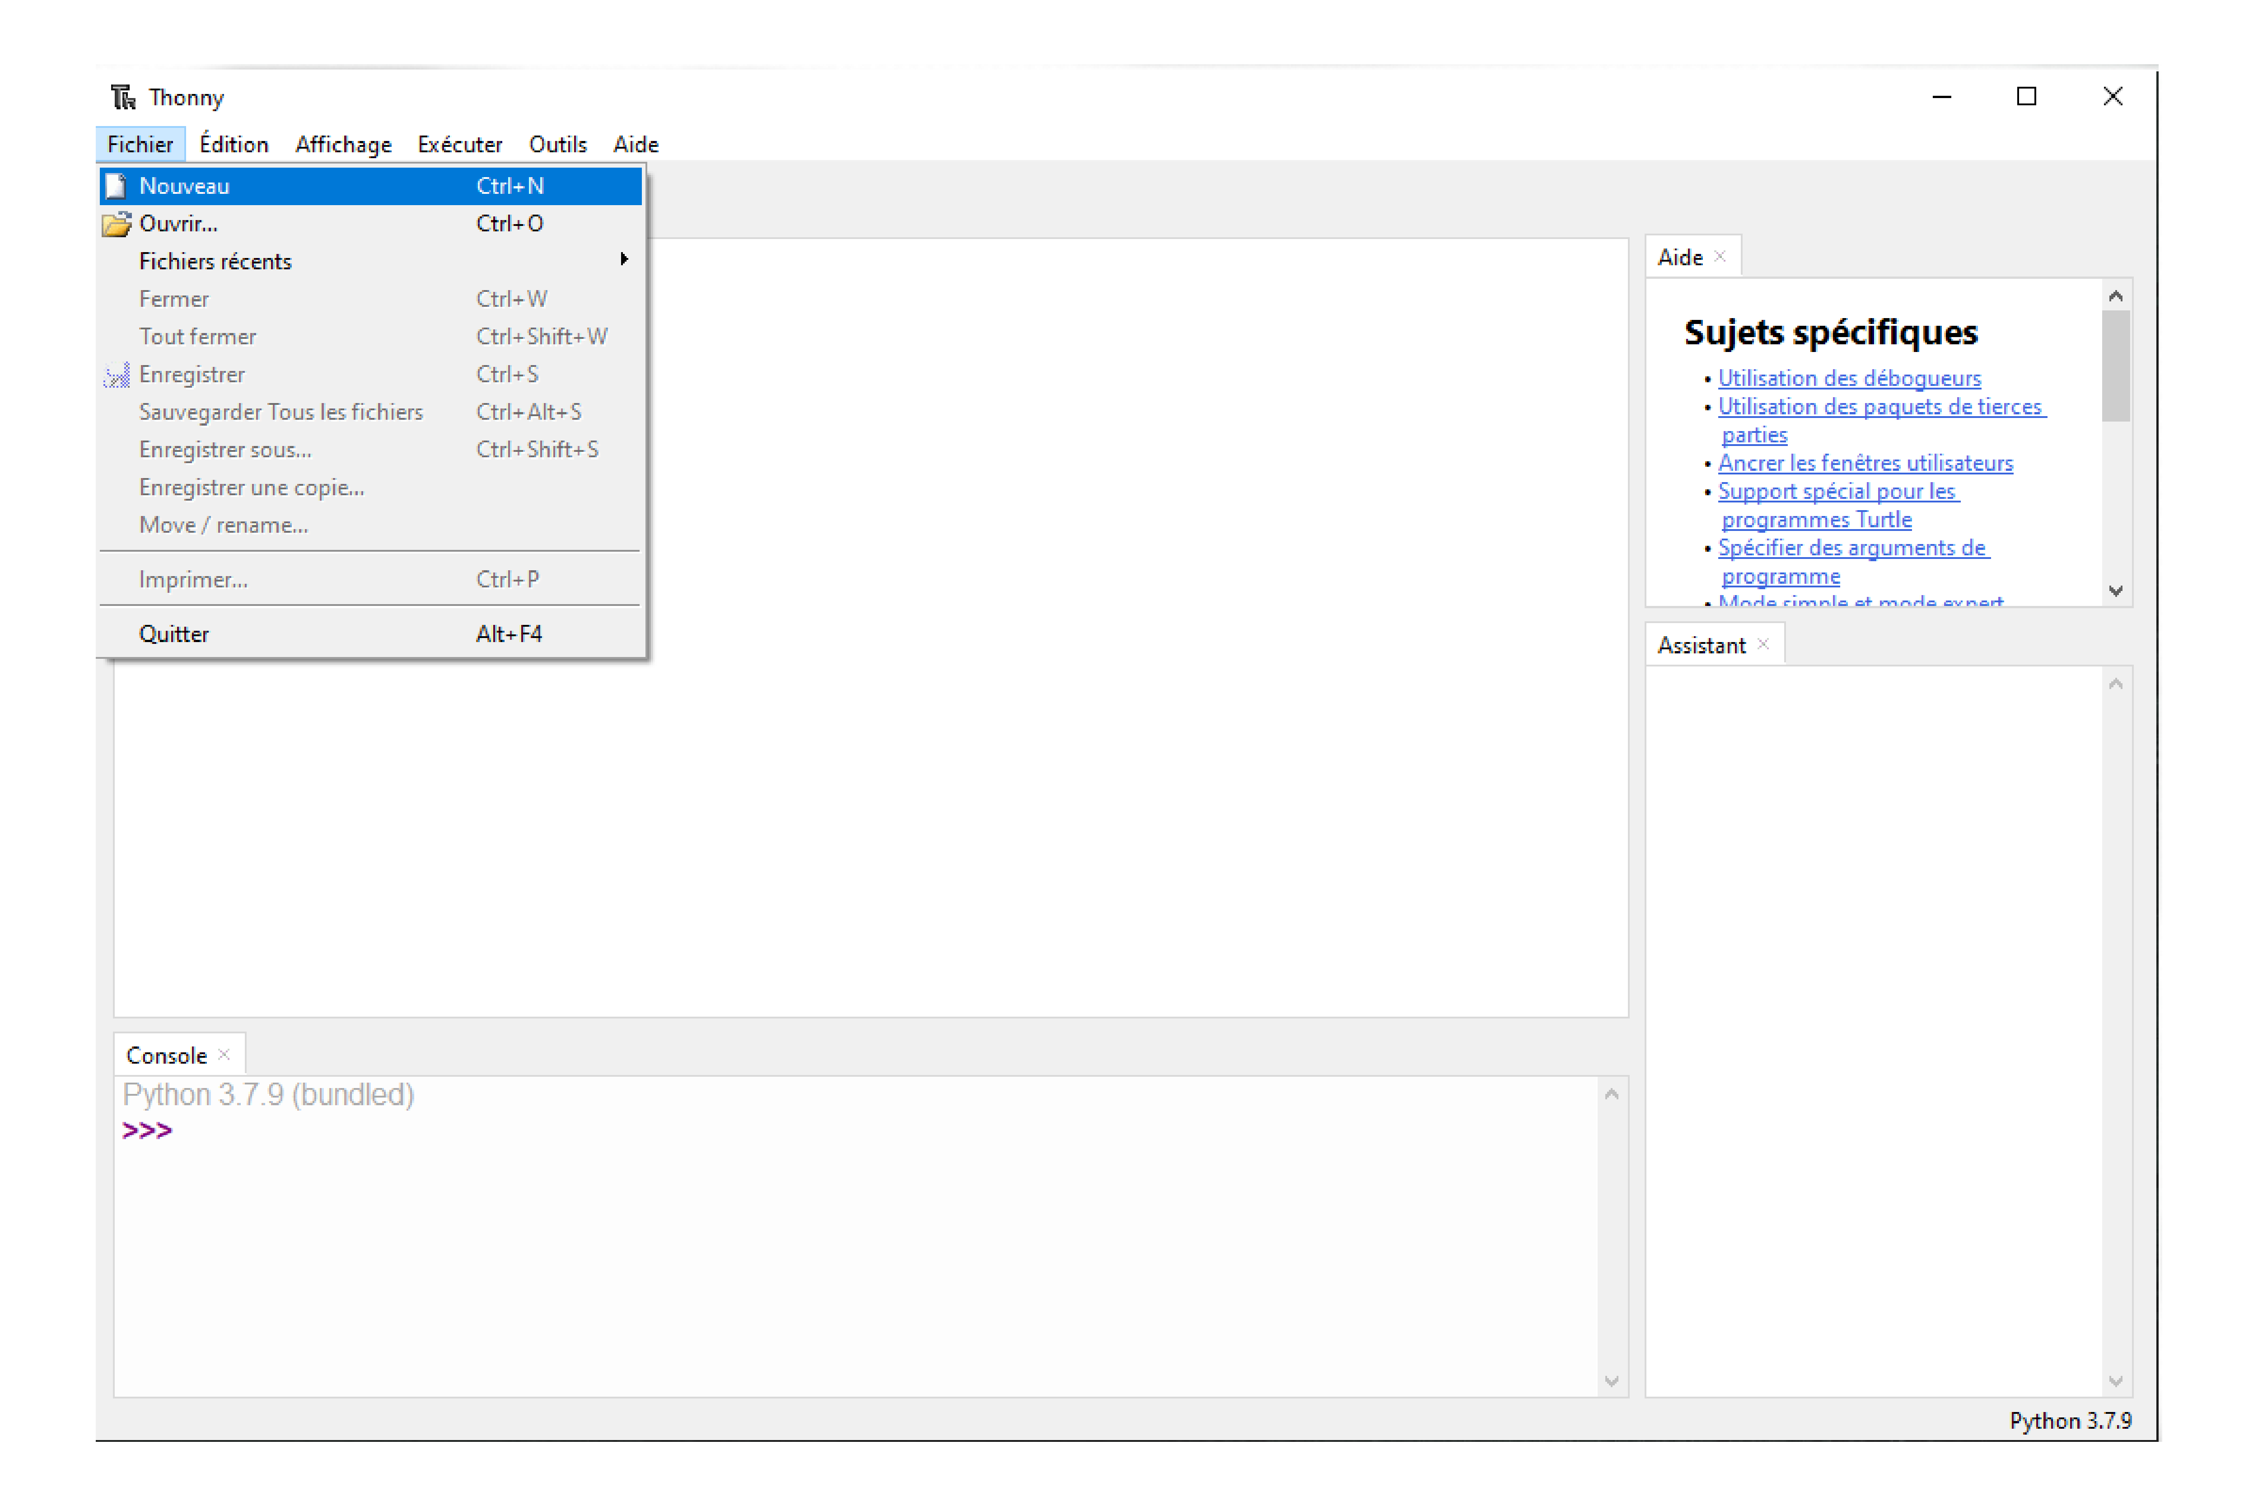Close the Aide tab with its X
The image size is (2258, 1506).
click(x=1720, y=257)
